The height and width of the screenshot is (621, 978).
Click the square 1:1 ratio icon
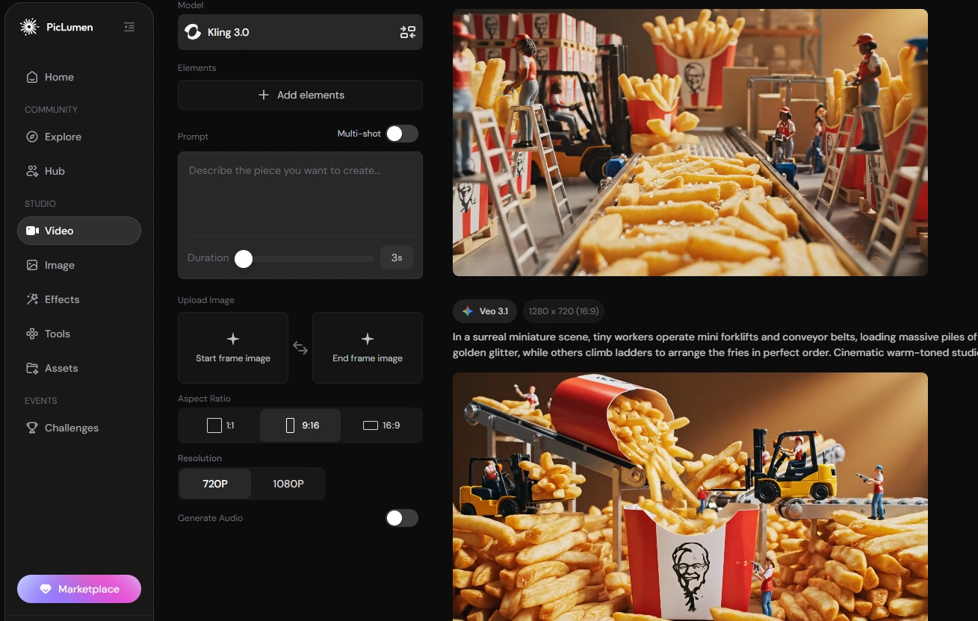[x=214, y=425]
